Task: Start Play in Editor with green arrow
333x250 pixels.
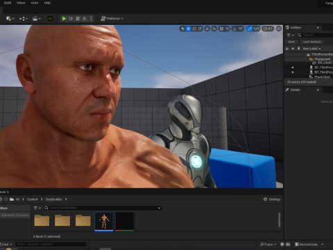Action: (64, 19)
